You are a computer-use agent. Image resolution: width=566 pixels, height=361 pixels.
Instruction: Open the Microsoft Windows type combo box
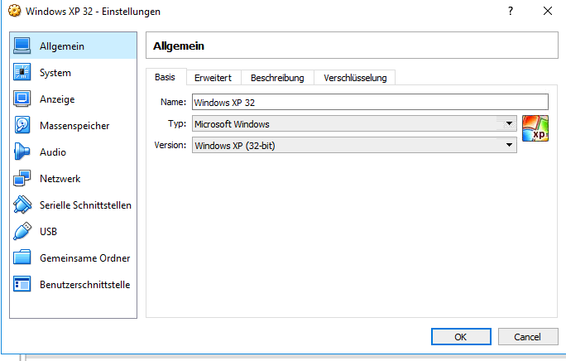354,123
